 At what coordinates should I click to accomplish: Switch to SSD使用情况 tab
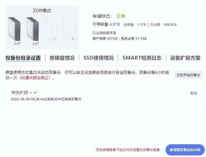click(x=98, y=58)
